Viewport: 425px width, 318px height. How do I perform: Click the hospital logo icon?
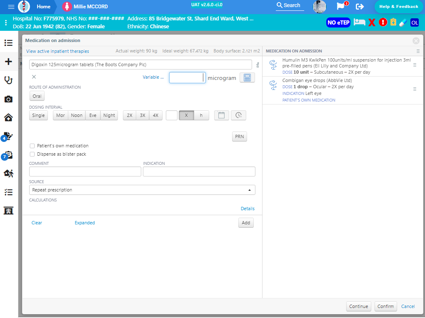(x=24, y=7)
